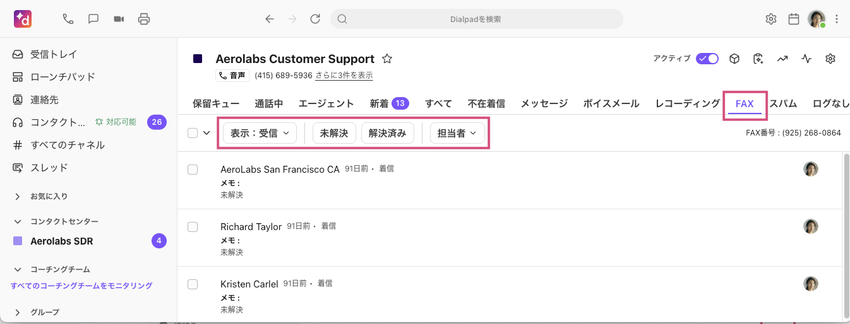The height and width of the screenshot is (324, 850).
Task: Click the phone call icon in top bar
Action: click(x=68, y=19)
